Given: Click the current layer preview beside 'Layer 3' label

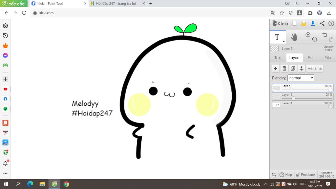Looking at the screenshot, I should click(x=275, y=49).
